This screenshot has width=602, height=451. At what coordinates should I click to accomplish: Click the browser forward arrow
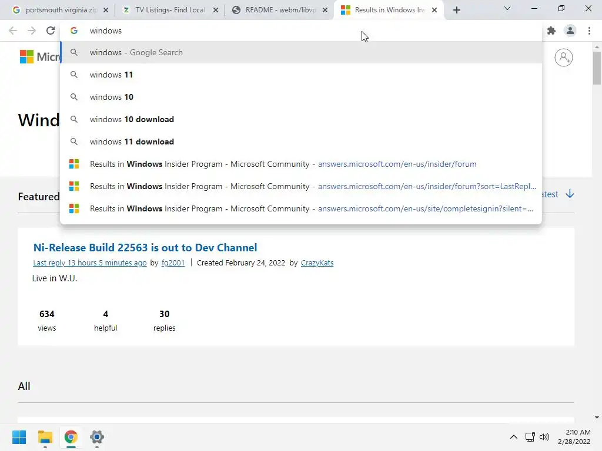point(32,31)
